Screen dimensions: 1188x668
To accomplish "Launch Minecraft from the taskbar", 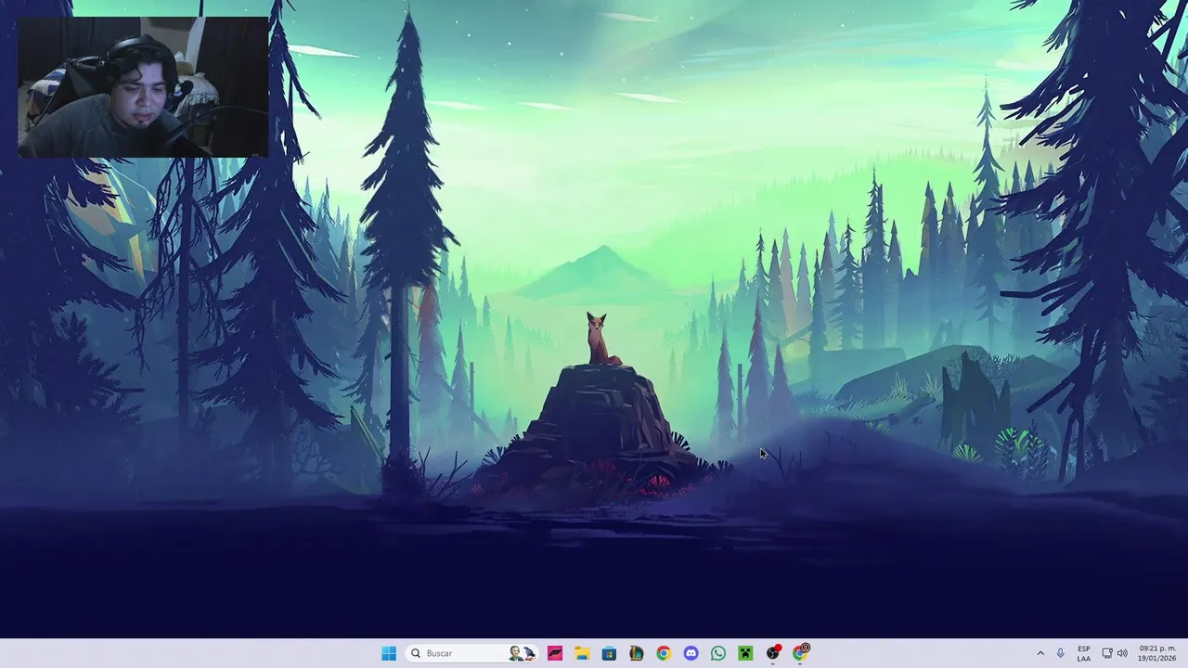I will coord(745,653).
